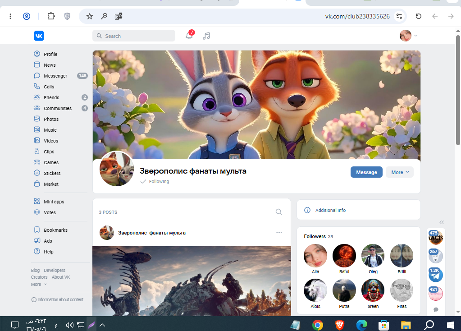
Task: Open Profile in the sidebar
Action: point(50,54)
